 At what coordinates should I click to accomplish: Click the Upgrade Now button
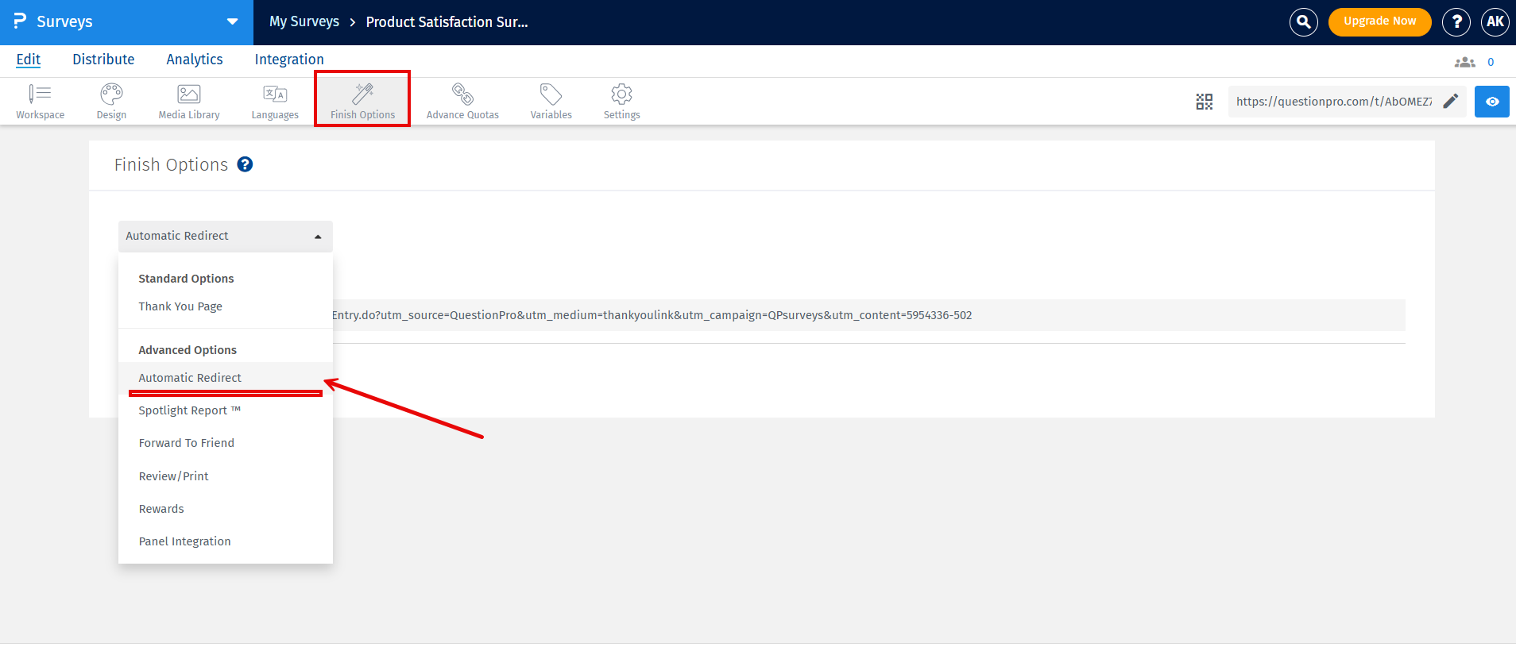point(1380,21)
